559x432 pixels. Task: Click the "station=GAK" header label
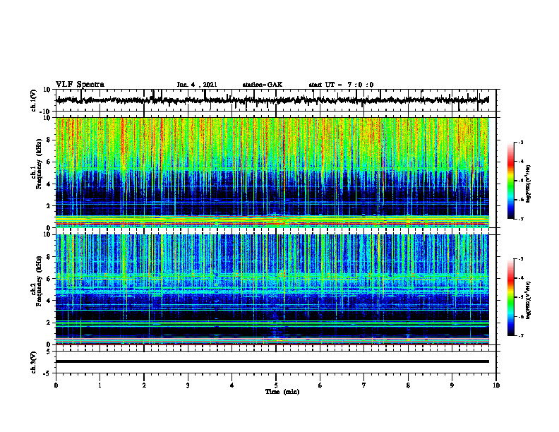click(x=263, y=85)
